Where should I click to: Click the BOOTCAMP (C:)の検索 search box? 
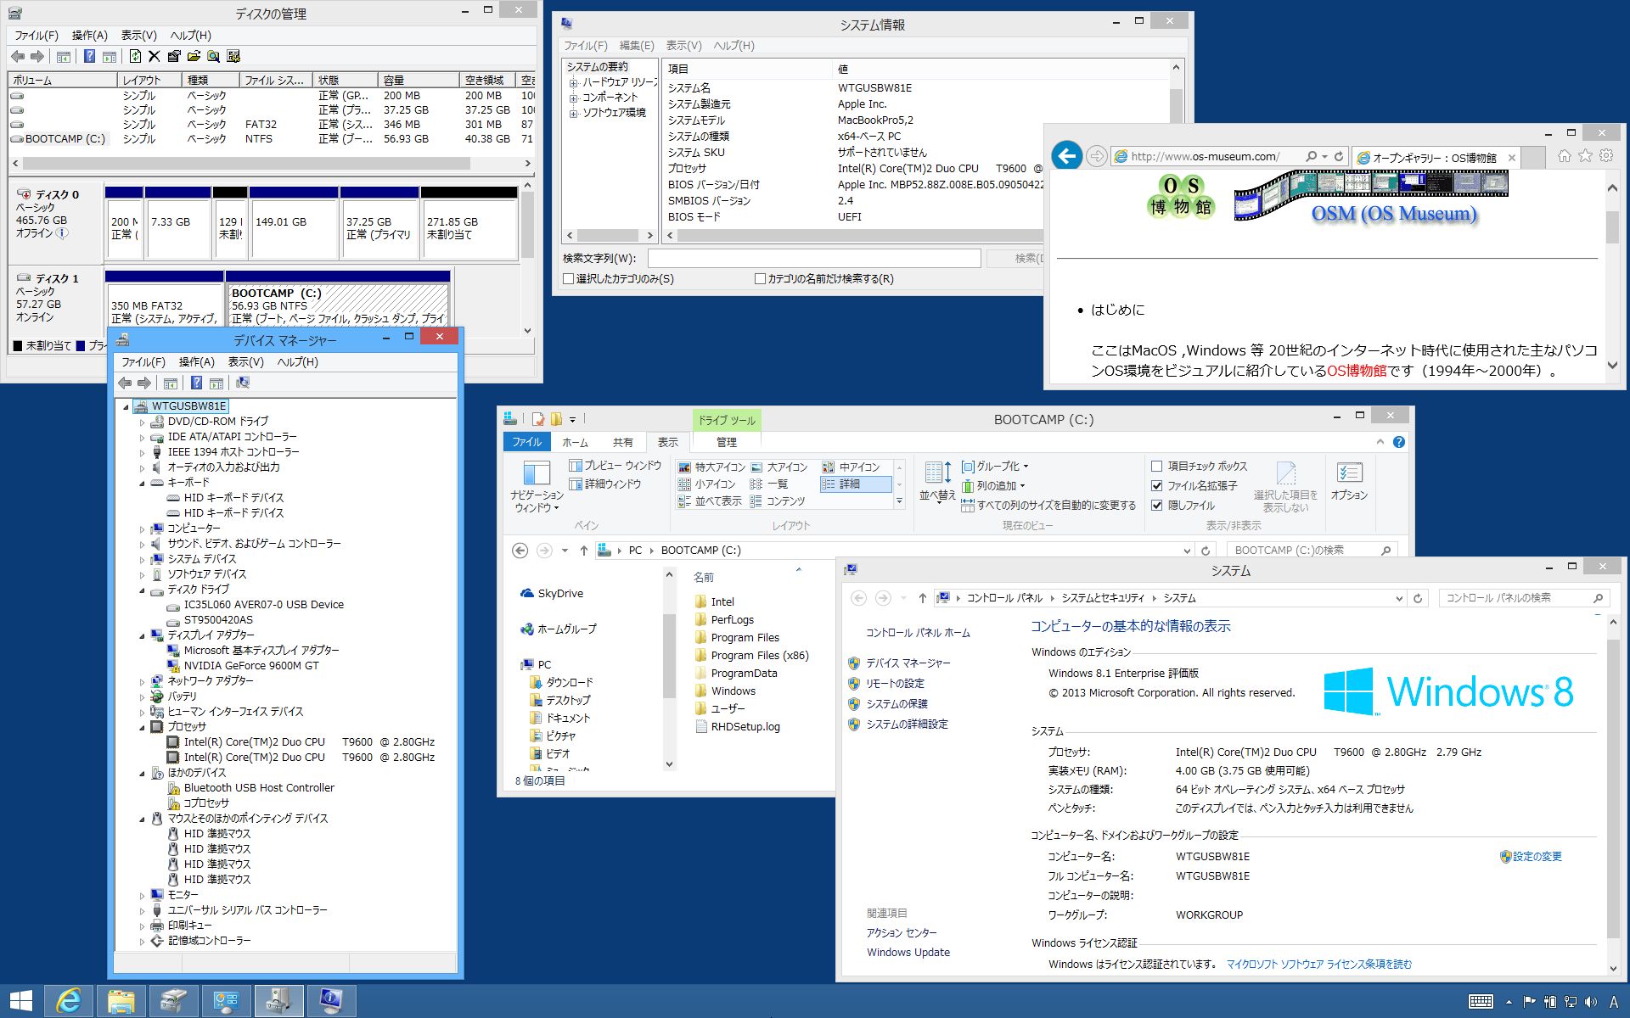[1312, 551]
